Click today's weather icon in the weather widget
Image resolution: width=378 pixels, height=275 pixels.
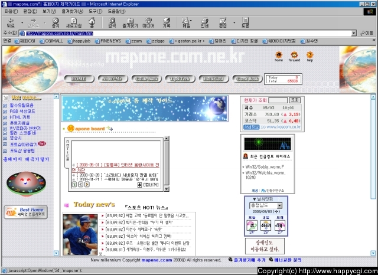click(x=252, y=225)
